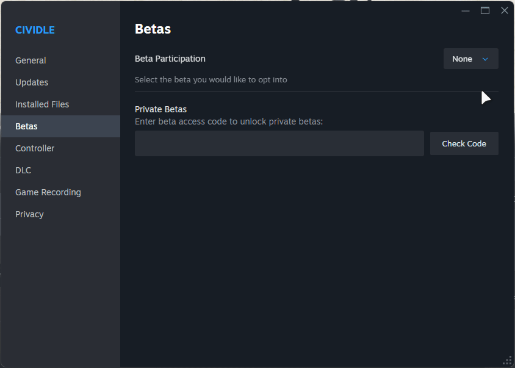515x368 pixels.
Task: Open the Controller settings
Action: pos(35,148)
